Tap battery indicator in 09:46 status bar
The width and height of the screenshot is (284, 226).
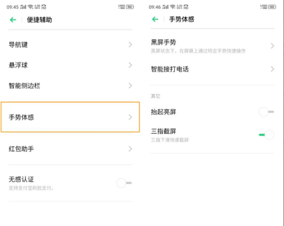(x=272, y=7)
